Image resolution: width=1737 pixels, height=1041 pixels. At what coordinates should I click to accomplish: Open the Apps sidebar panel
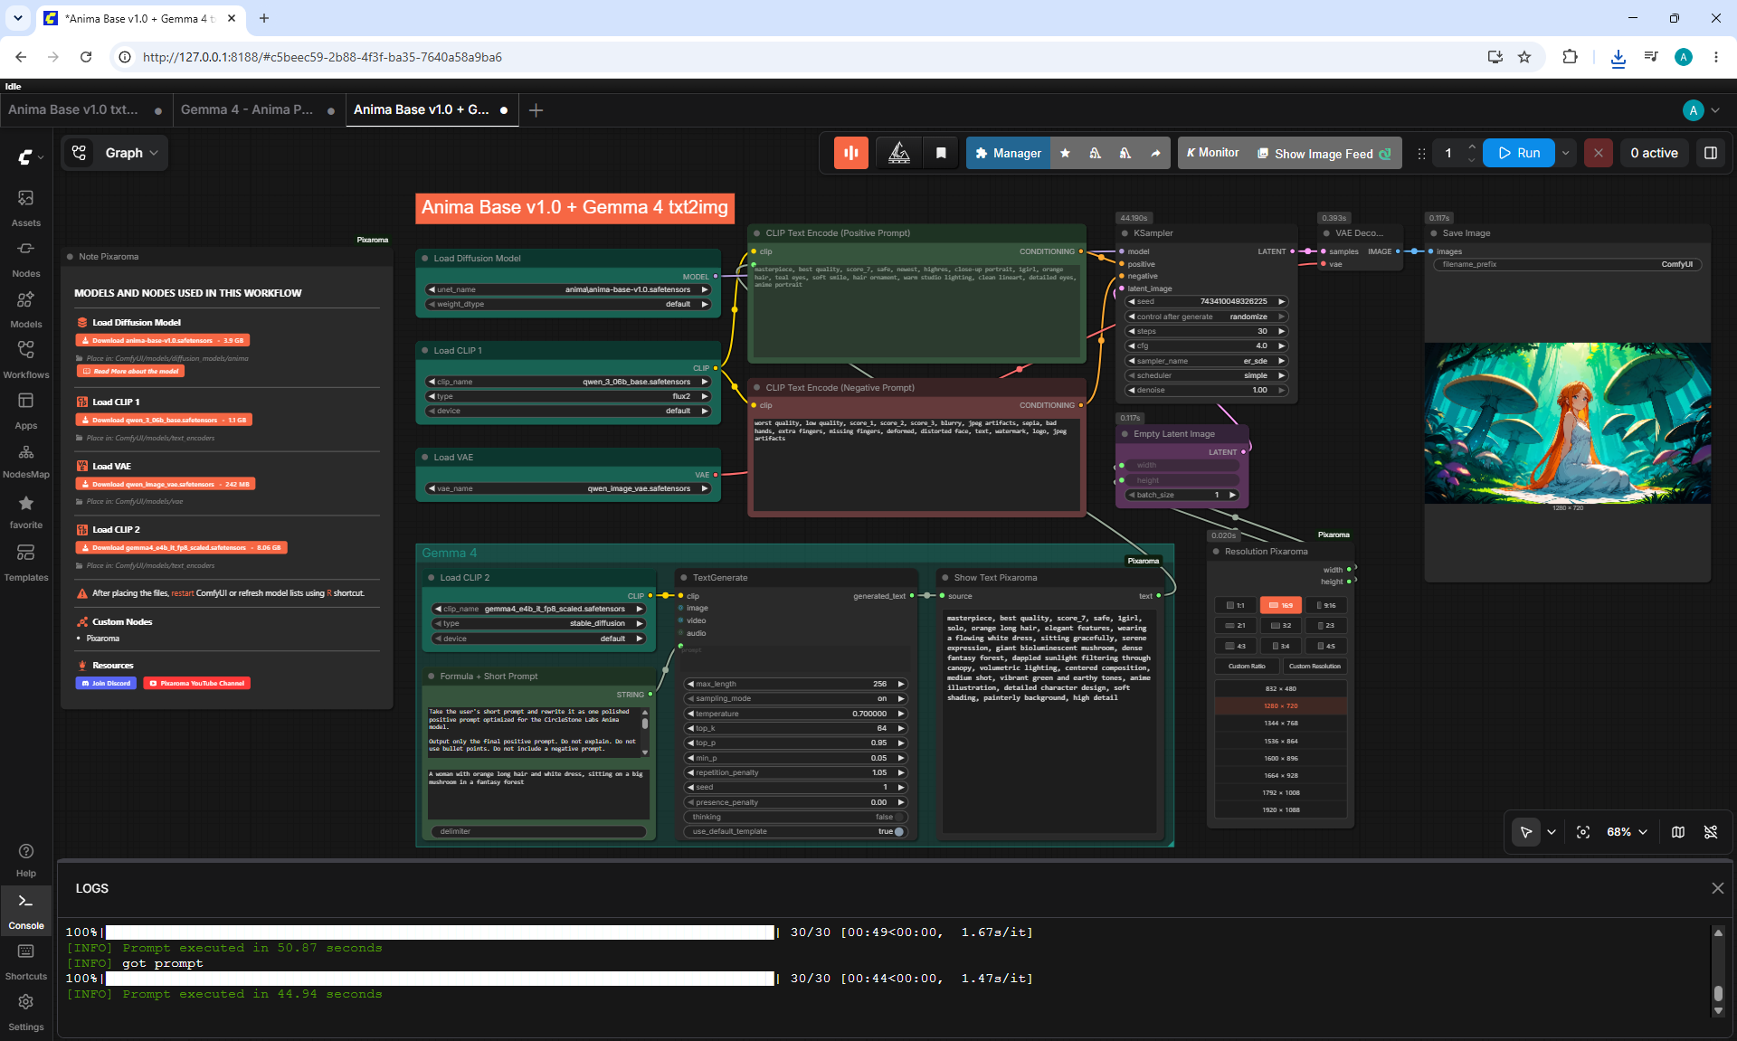(26, 410)
